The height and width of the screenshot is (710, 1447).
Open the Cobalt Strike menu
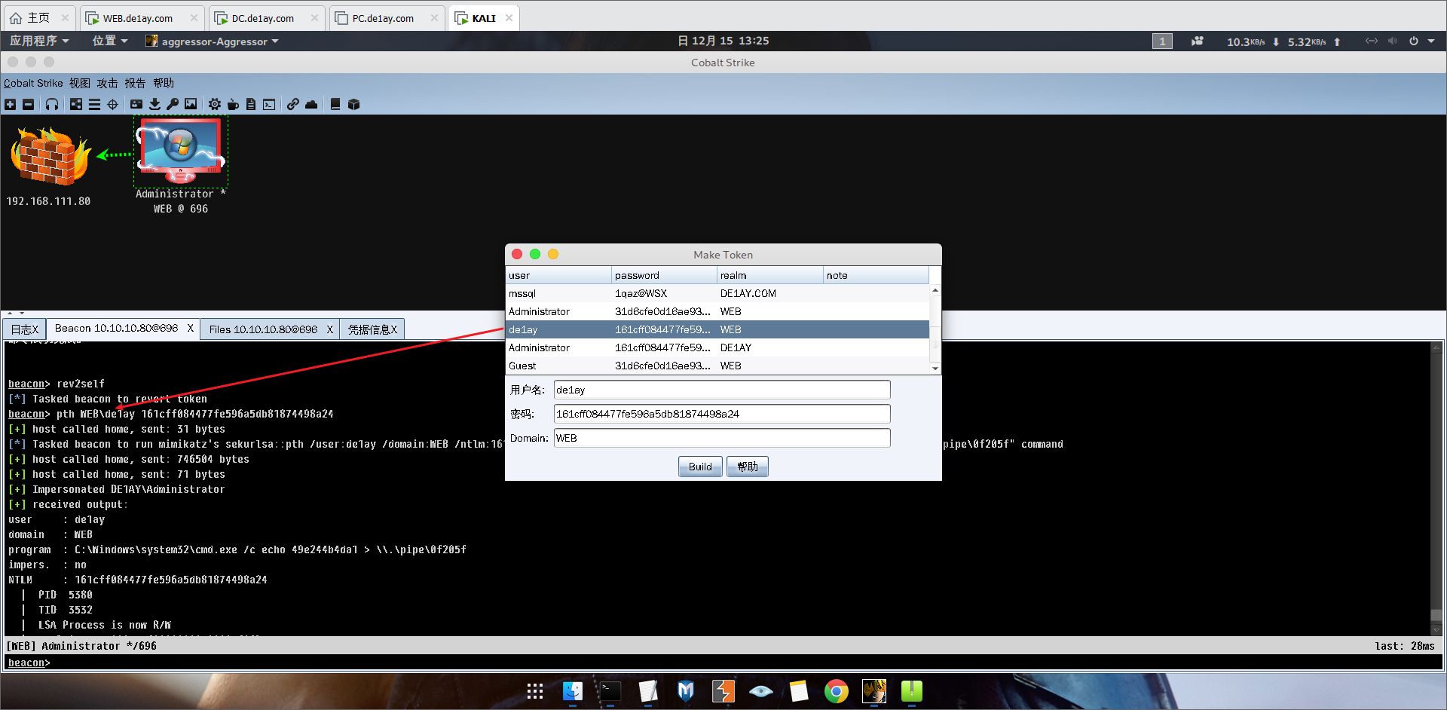[x=33, y=83]
